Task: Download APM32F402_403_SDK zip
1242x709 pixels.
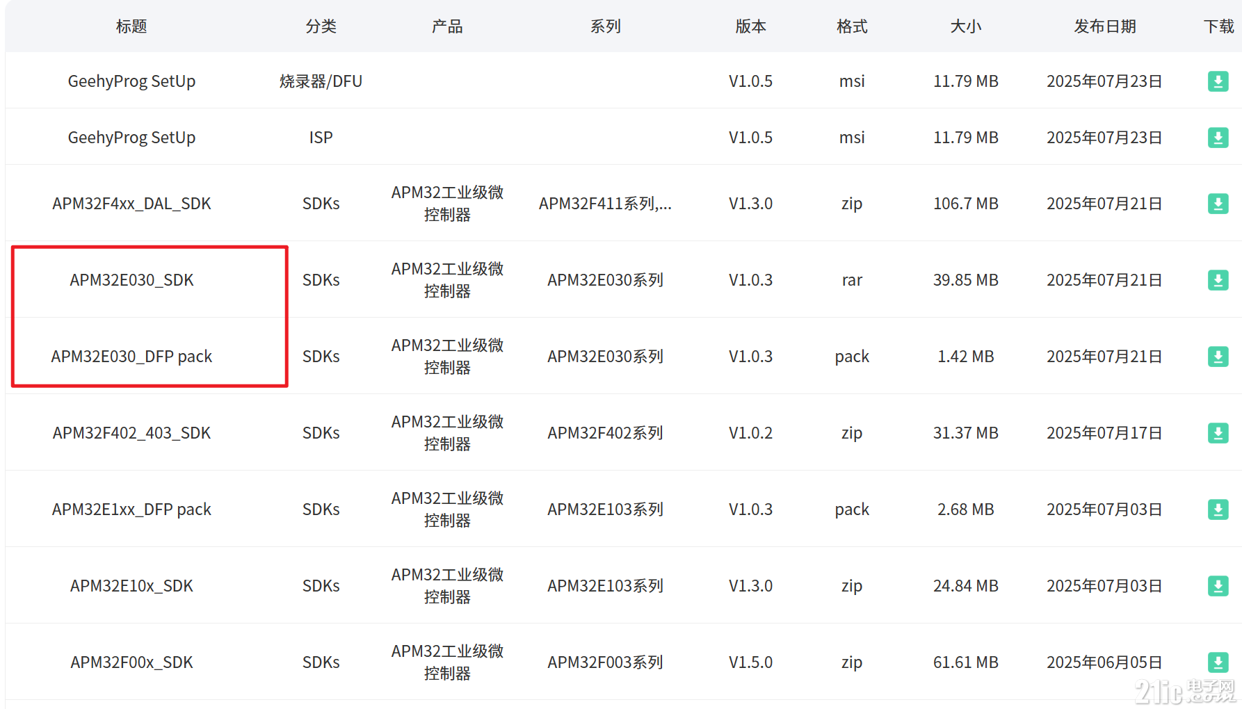Action: point(1218,433)
